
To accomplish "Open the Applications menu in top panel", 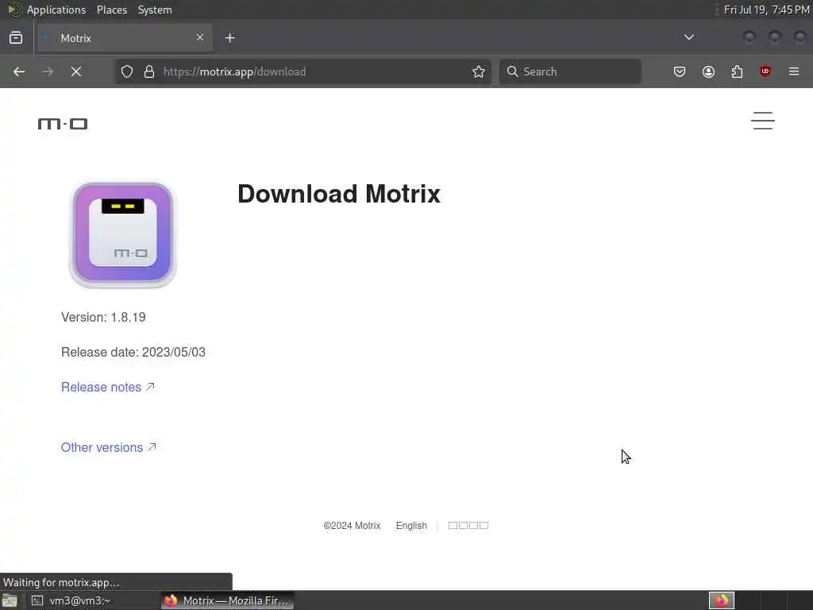I will tap(47, 10).
